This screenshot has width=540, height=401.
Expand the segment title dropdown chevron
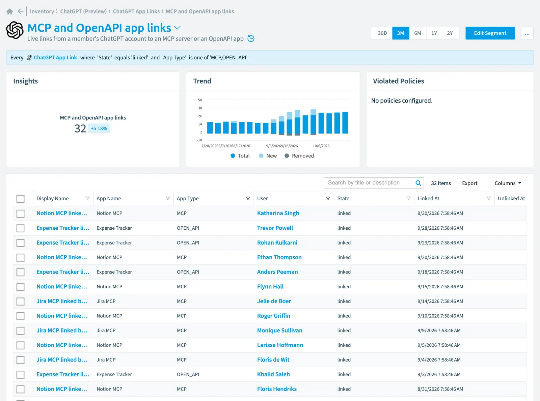(x=177, y=28)
